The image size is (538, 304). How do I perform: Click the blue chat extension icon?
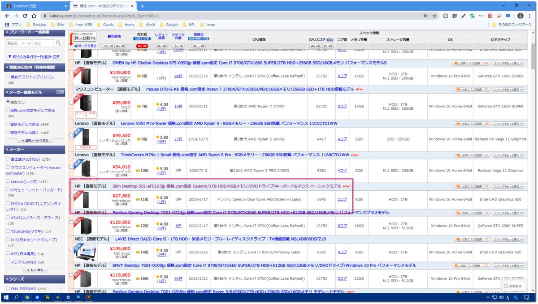click(508, 16)
